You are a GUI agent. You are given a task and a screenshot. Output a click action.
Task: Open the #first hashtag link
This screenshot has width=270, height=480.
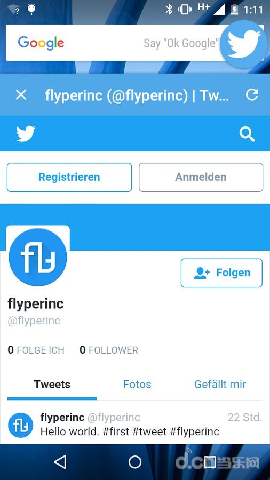coord(116,431)
